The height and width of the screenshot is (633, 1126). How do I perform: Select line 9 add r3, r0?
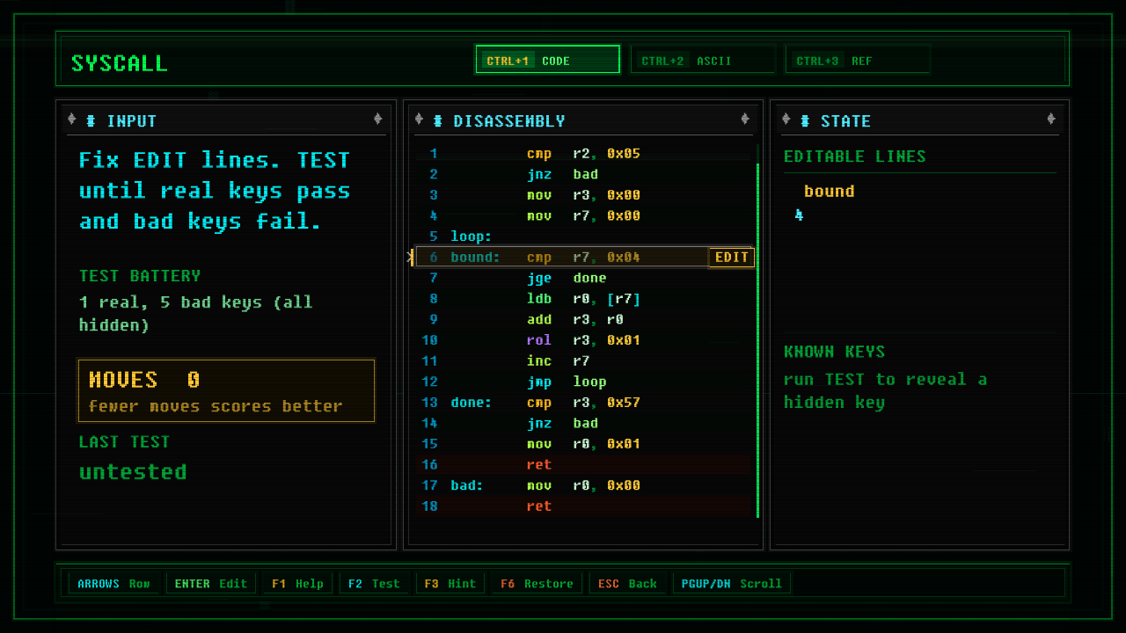(x=582, y=319)
